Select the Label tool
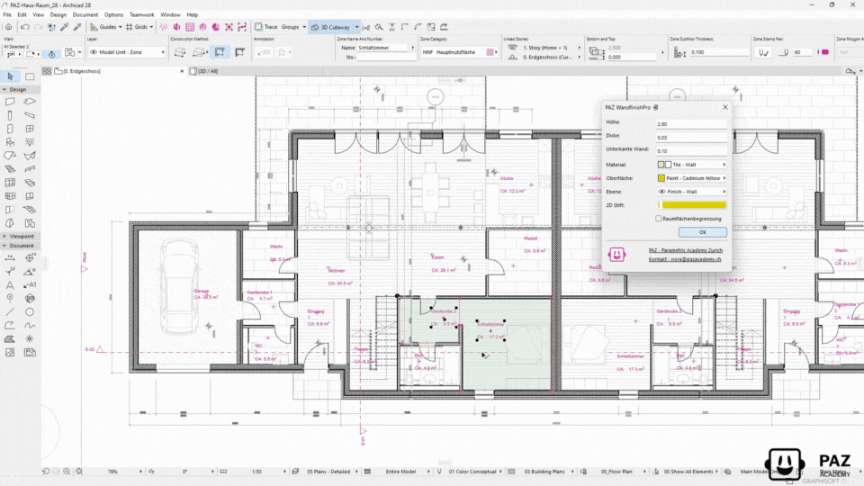Image resolution: width=864 pixels, height=486 pixels. click(30, 285)
